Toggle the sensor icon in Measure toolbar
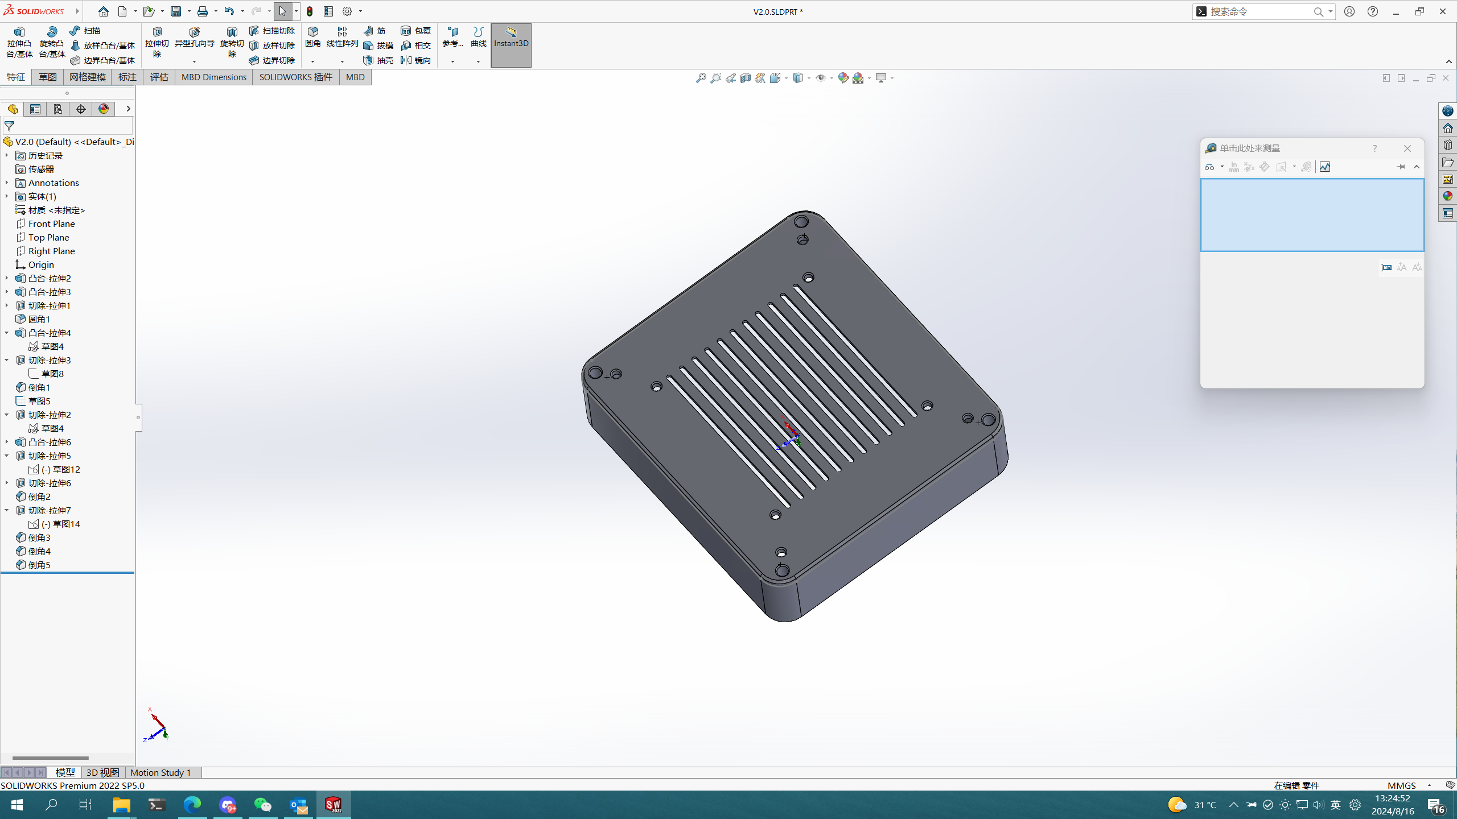This screenshot has width=1457, height=819. (1324, 167)
